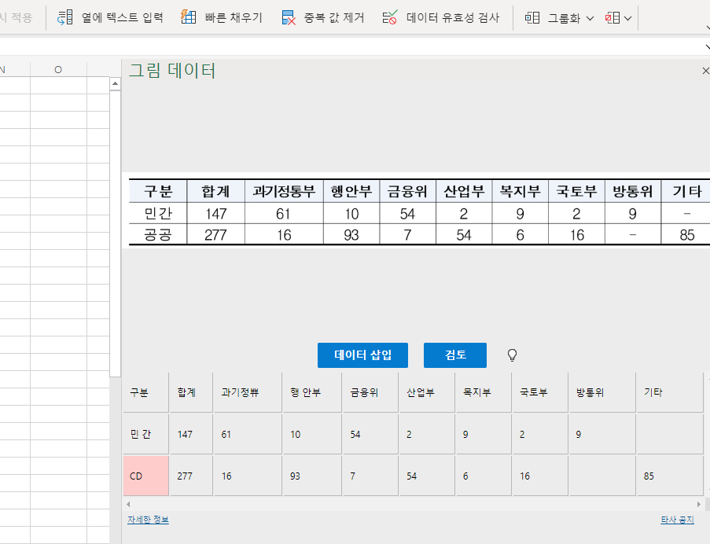Select preview cell with value 147

point(192,434)
